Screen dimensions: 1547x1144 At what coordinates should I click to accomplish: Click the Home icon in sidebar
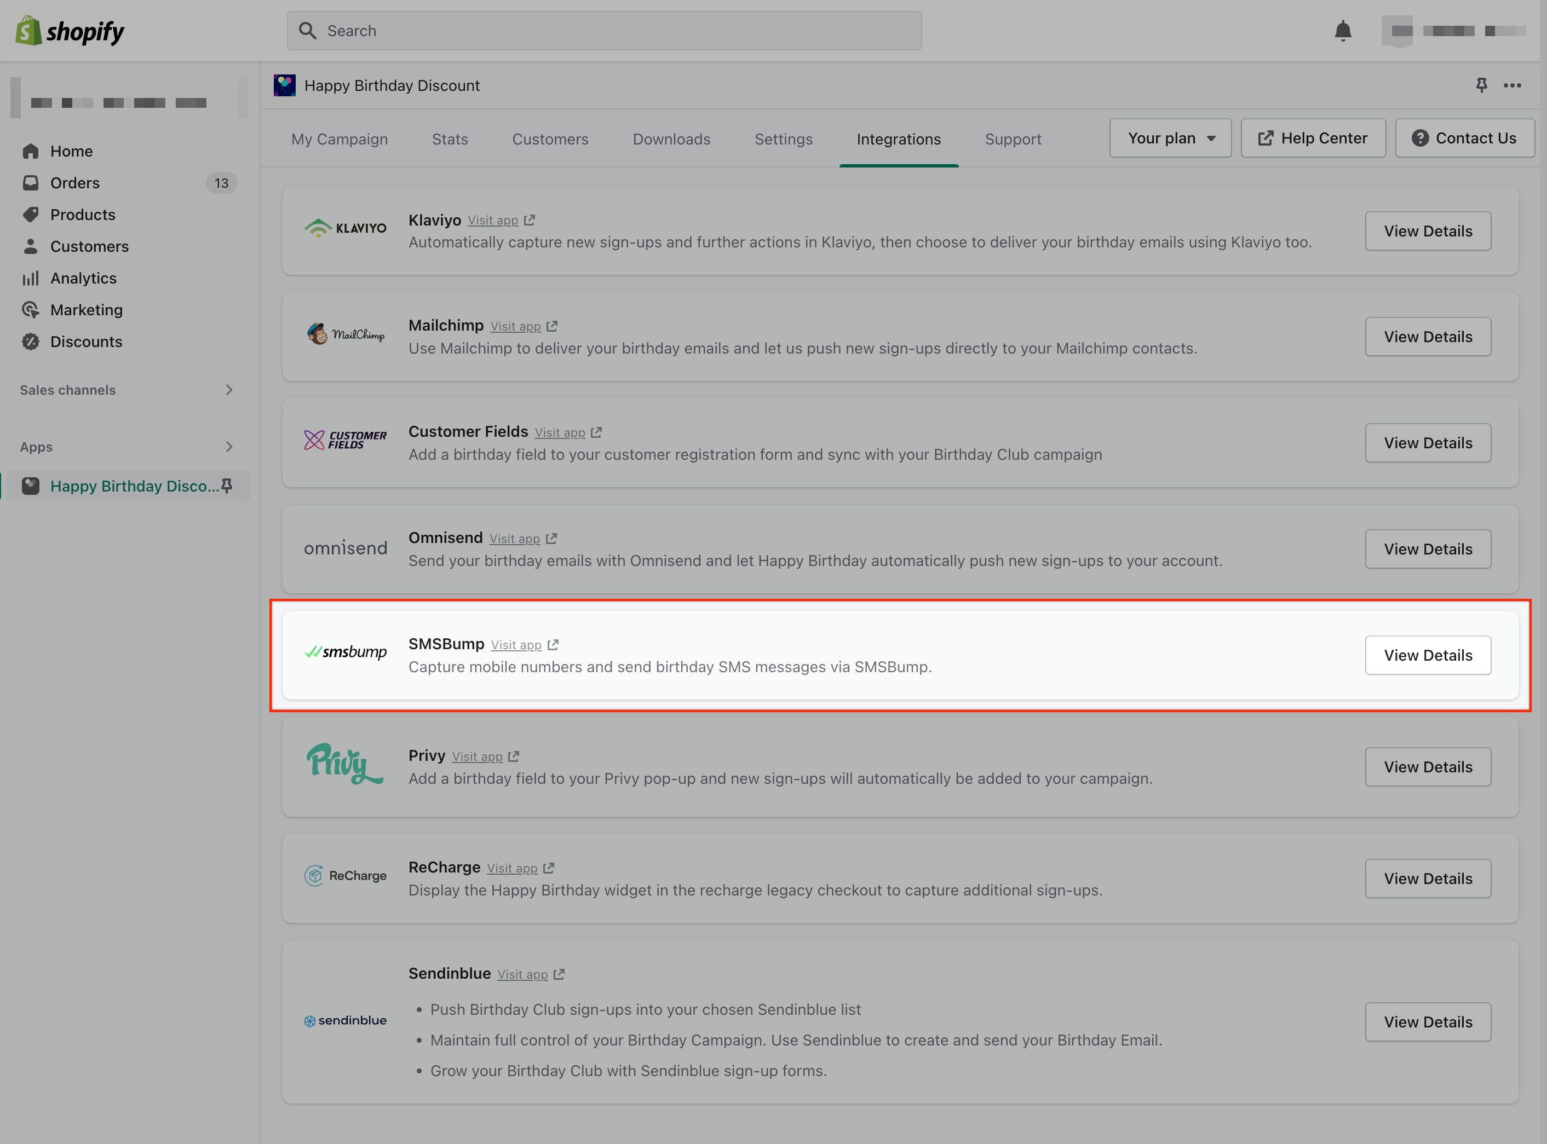pos(31,151)
